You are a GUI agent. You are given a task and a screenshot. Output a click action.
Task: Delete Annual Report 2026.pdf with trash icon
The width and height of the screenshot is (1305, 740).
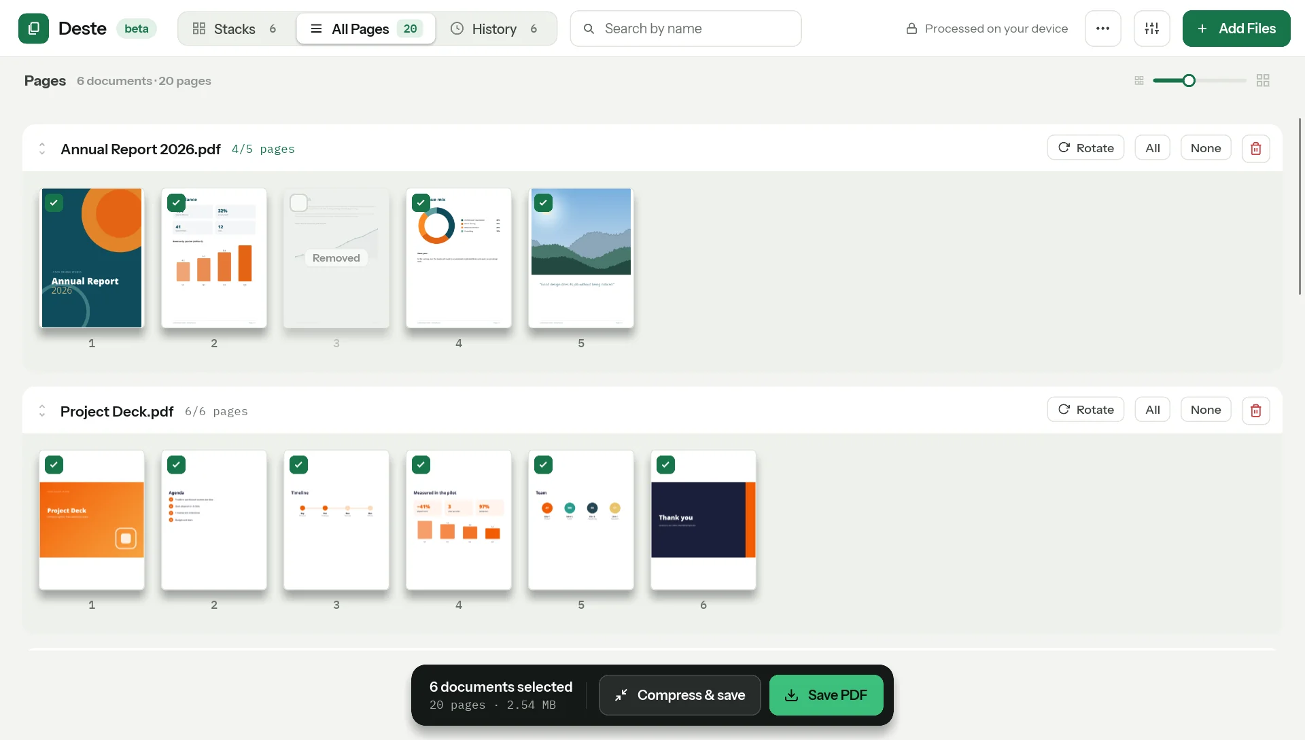point(1255,148)
